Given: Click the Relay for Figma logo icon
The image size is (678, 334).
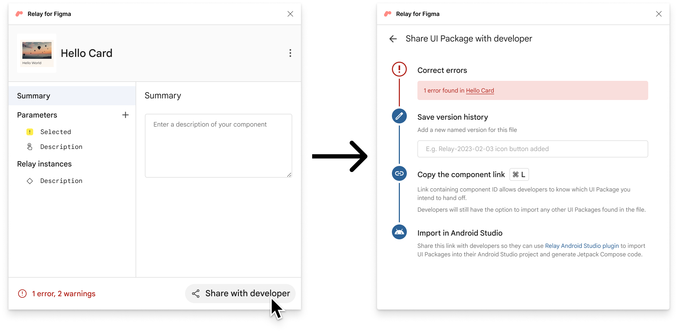Looking at the screenshot, I should [20, 13].
